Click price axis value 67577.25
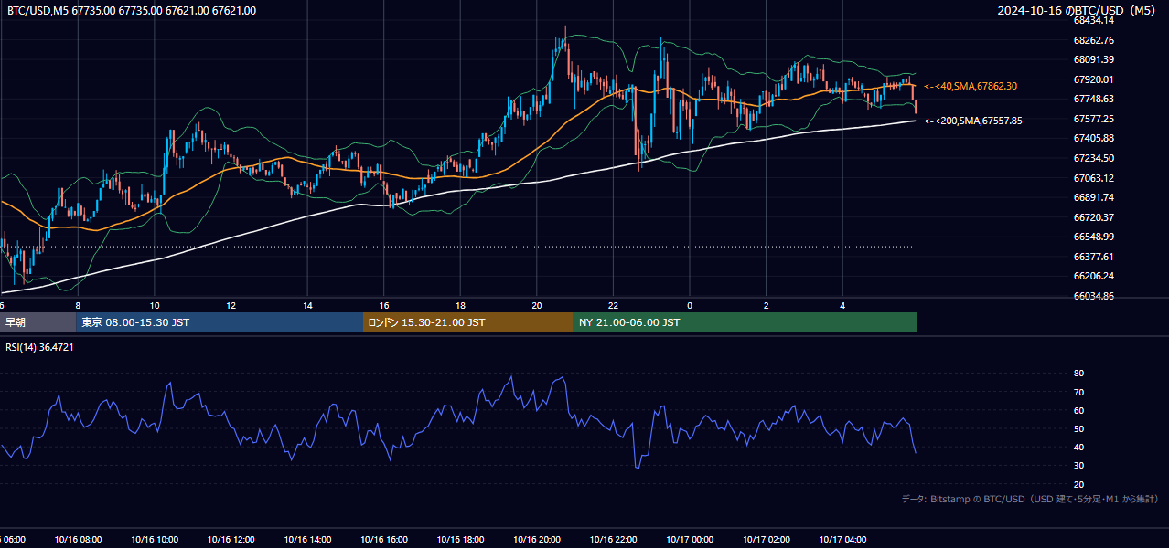The height and width of the screenshot is (548, 1169). point(1094,119)
